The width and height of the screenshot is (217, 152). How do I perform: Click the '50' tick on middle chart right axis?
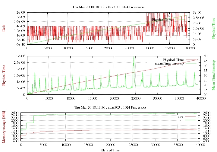206,56
